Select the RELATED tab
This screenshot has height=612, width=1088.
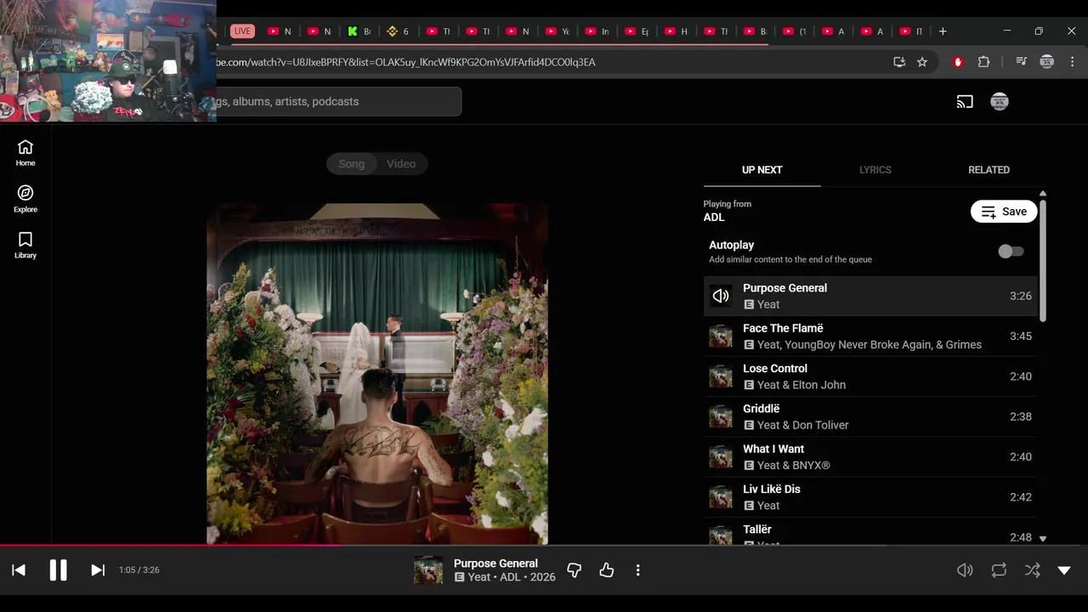(x=989, y=170)
